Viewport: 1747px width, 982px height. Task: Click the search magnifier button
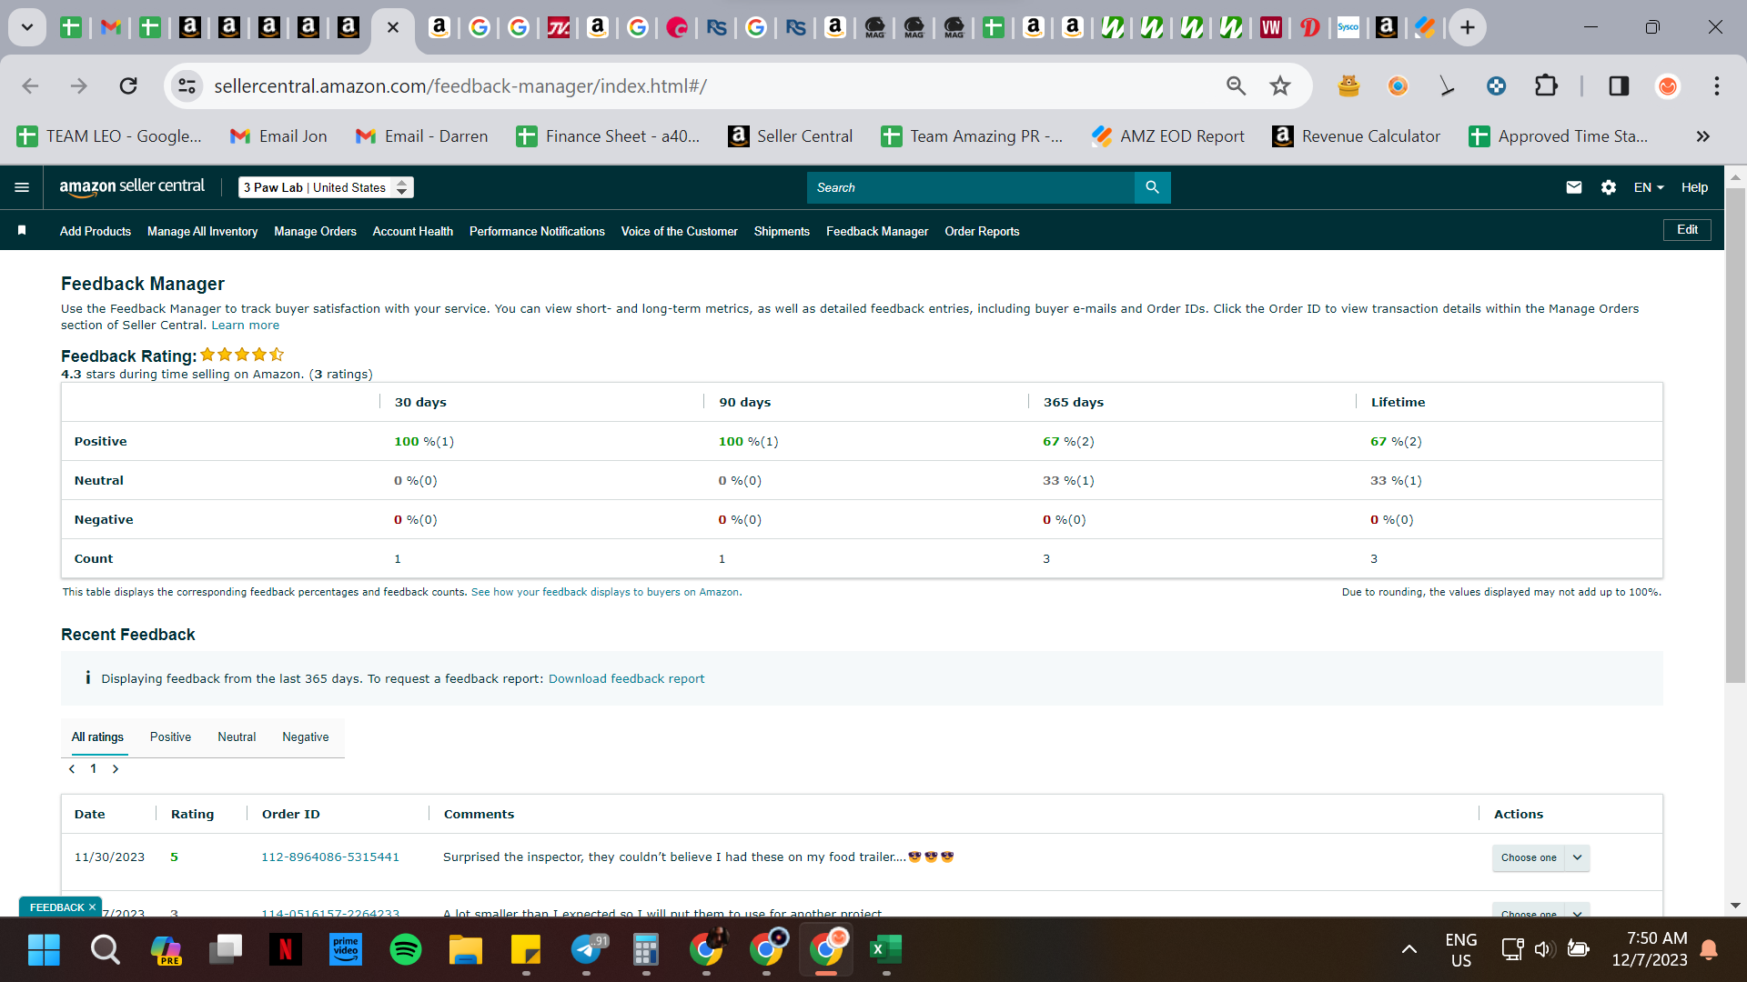[1153, 187]
